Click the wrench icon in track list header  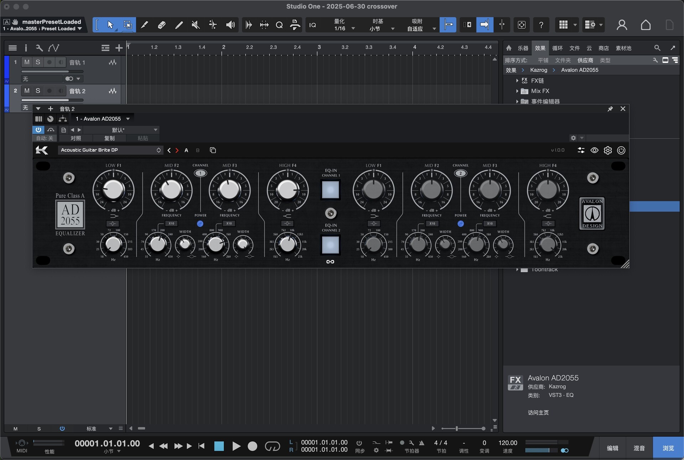pos(39,48)
